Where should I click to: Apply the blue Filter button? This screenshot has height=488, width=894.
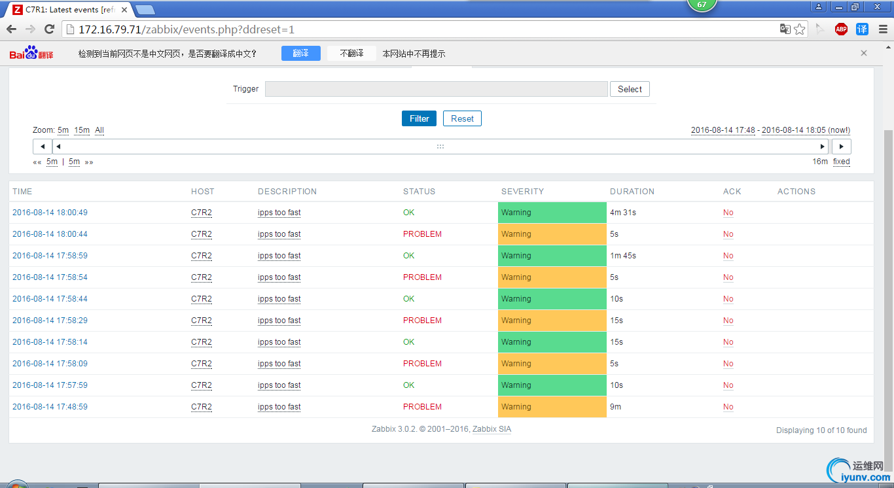(x=419, y=118)
